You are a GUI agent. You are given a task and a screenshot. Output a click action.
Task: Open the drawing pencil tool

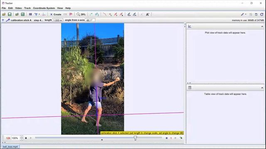coord(242,14)
